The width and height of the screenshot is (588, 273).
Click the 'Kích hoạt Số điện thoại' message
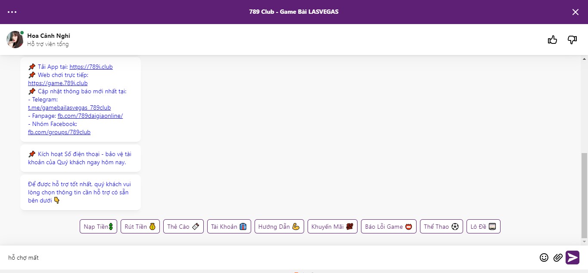coord(81,158)
